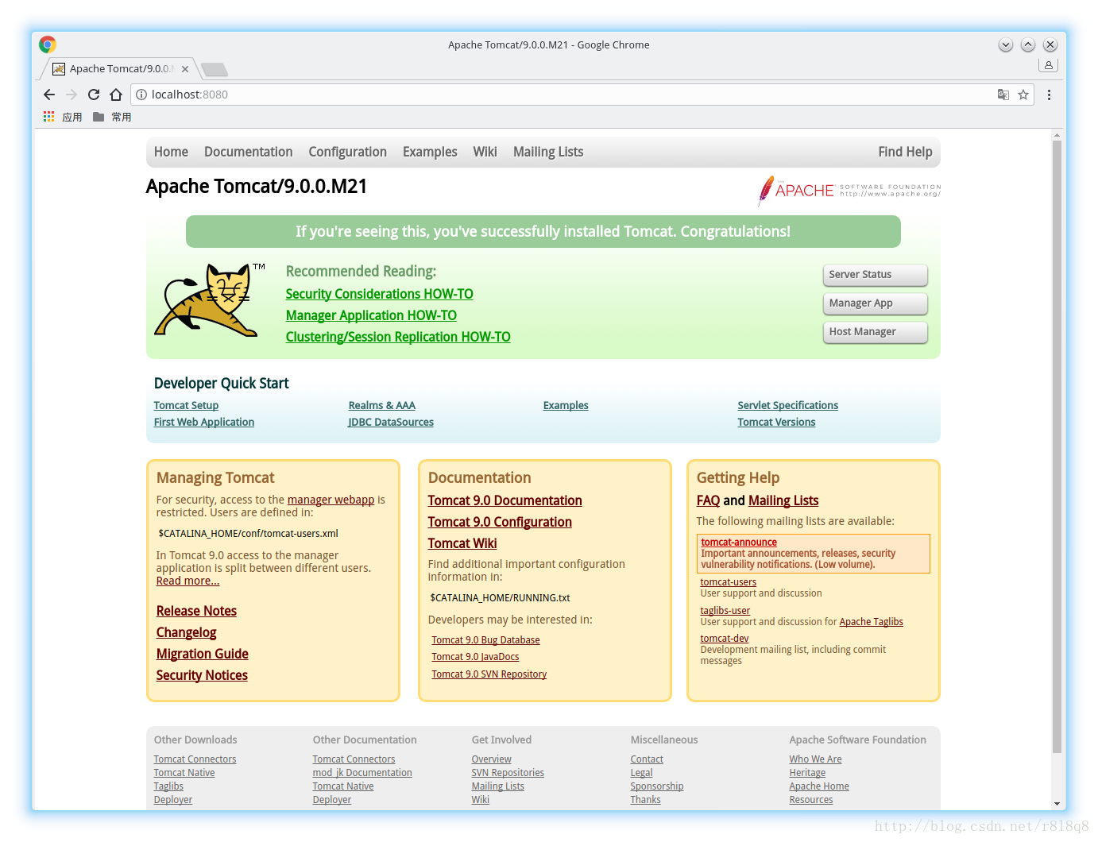Open Security Notices link
This screenshot has width=1098, height=842.
click(x=202, y=675)
